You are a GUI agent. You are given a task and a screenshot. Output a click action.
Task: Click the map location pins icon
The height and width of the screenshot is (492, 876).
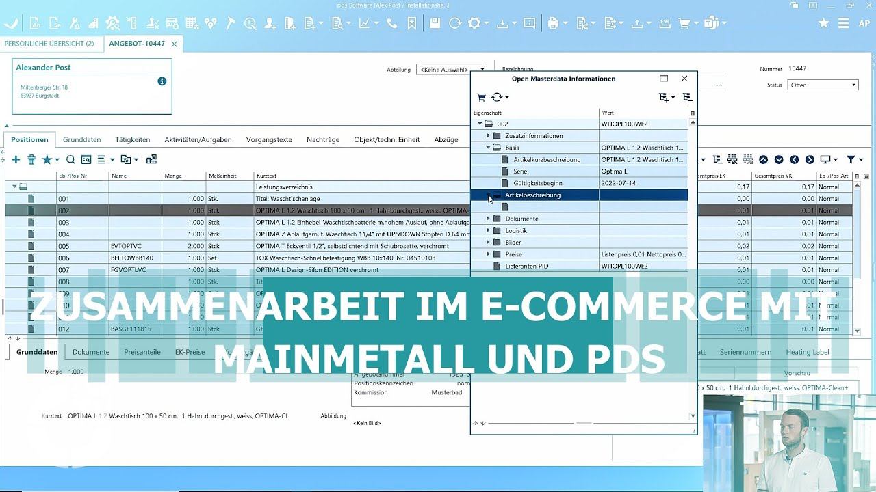coord(210,23)
